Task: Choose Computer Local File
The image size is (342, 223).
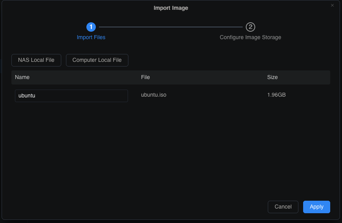Action: tap(97, 60)
